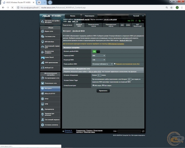Stop page loading with the X button
The width and height of the screenshot is (185, 148).
(x=12, y=7)
